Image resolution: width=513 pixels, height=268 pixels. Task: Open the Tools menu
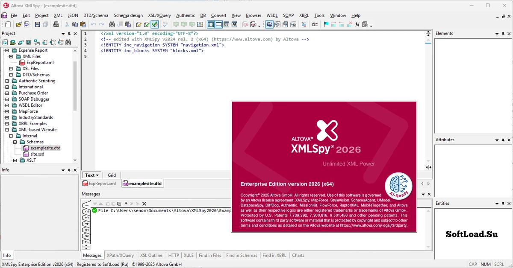click(319, 15)
